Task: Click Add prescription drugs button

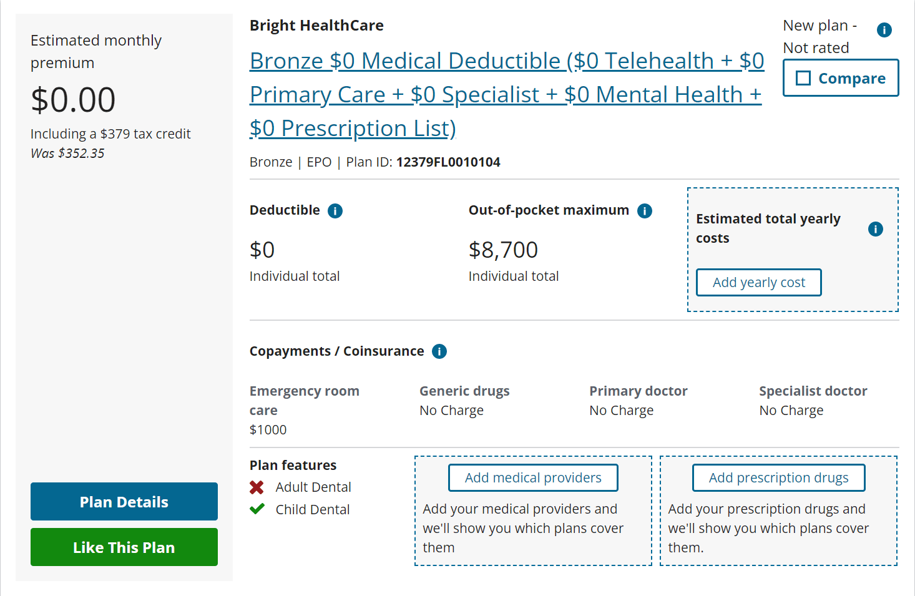Action: tap(779, 477)
